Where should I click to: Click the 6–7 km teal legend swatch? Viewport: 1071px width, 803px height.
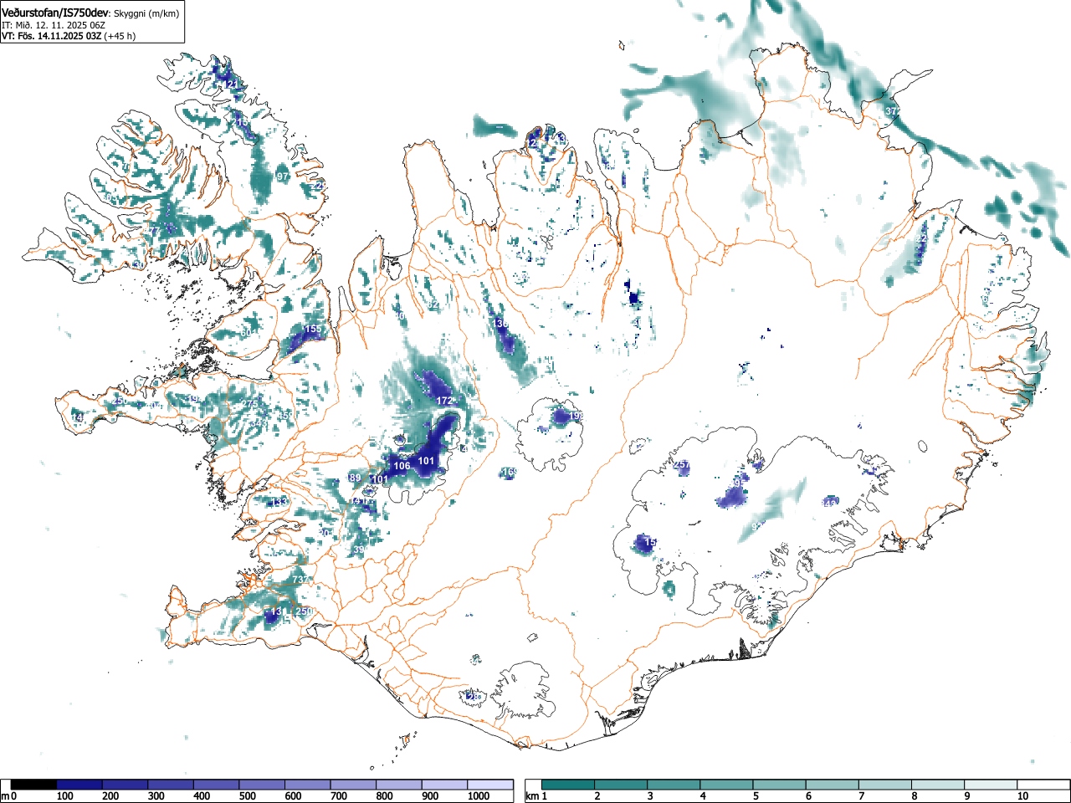pyautogui.click(x=833, y=785)
